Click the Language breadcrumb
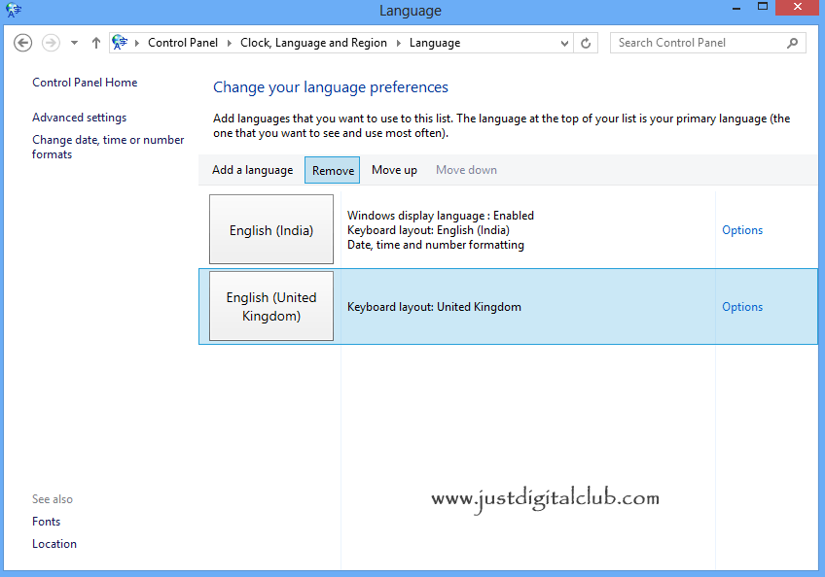The height and width of the screenshot is (577, 825). [435, 43]
